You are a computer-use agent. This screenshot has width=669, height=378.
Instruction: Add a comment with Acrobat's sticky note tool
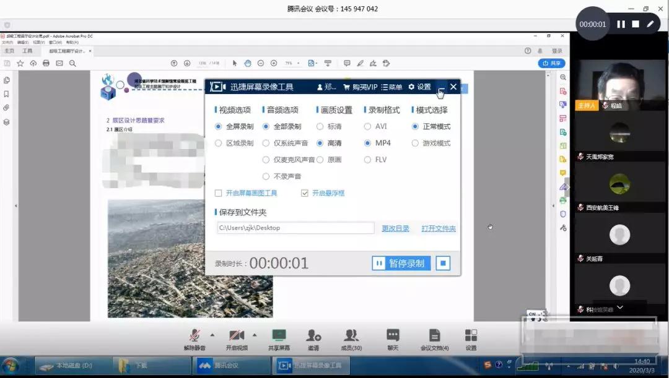point(347,64)
